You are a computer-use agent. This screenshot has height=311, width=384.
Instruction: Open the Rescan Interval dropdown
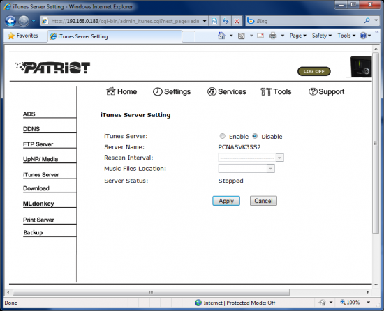point(251,158)
